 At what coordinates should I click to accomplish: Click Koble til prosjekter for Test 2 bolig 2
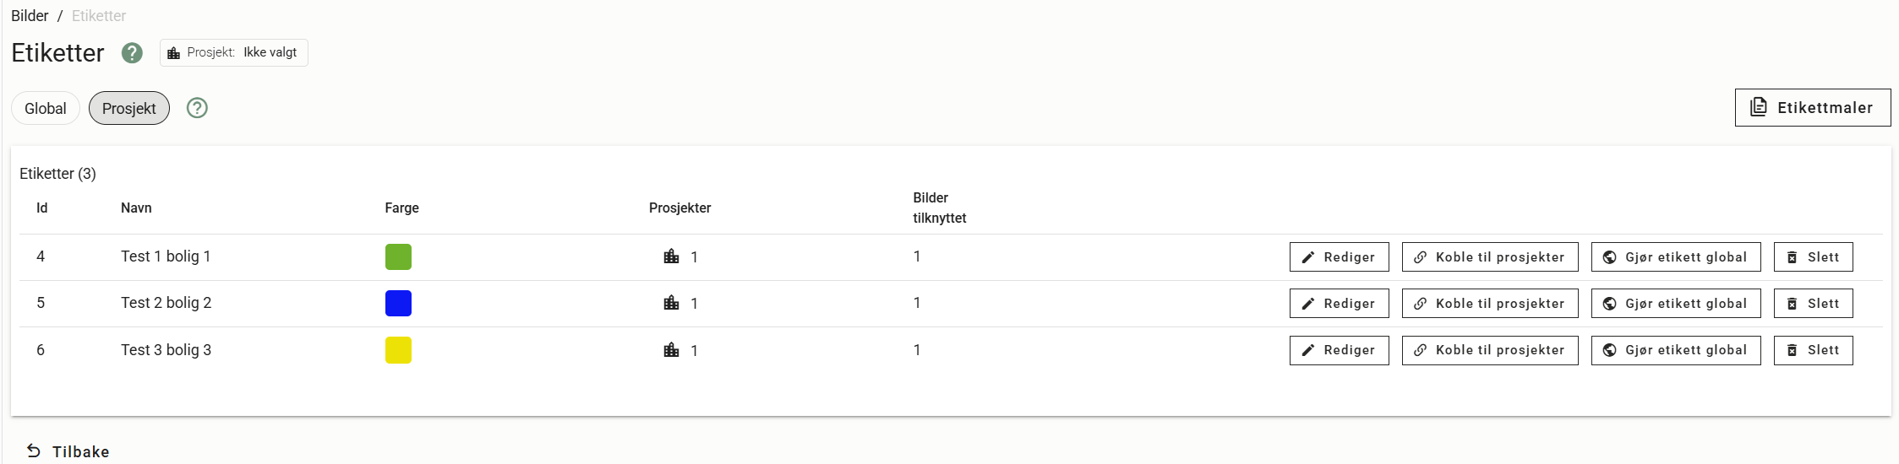[1489, 304]
